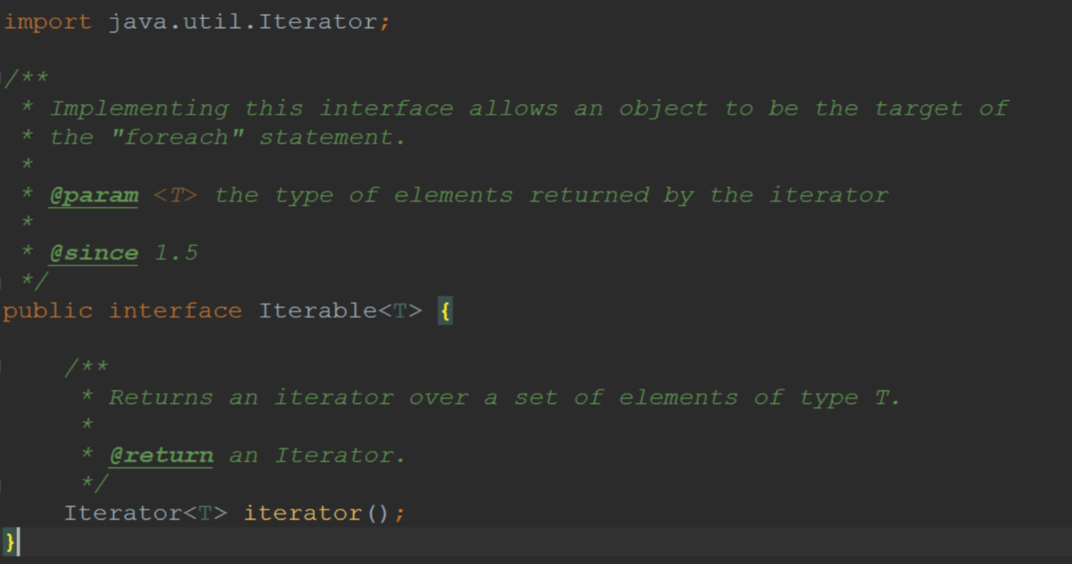Click the <T> in the @param line
The image size is (1072, 564).
click(176, 195)
